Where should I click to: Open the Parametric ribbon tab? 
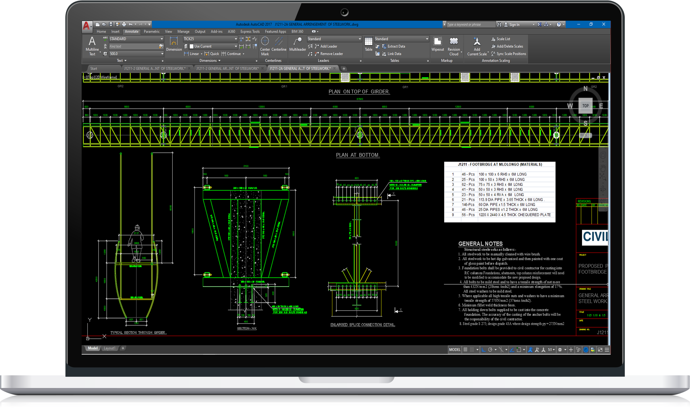[x=152, y=32]
